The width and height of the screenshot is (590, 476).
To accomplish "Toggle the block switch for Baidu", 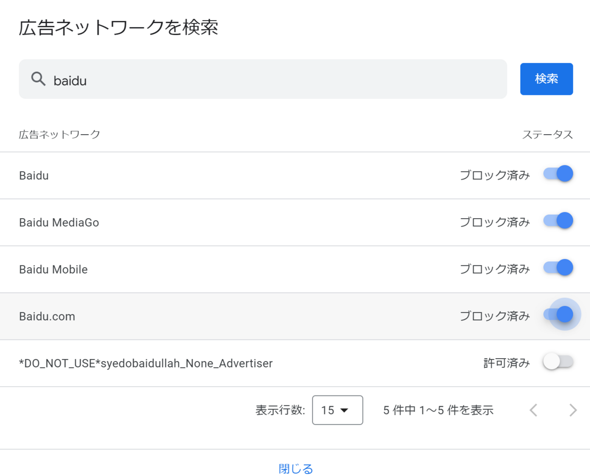I will [x=558, y=173].
